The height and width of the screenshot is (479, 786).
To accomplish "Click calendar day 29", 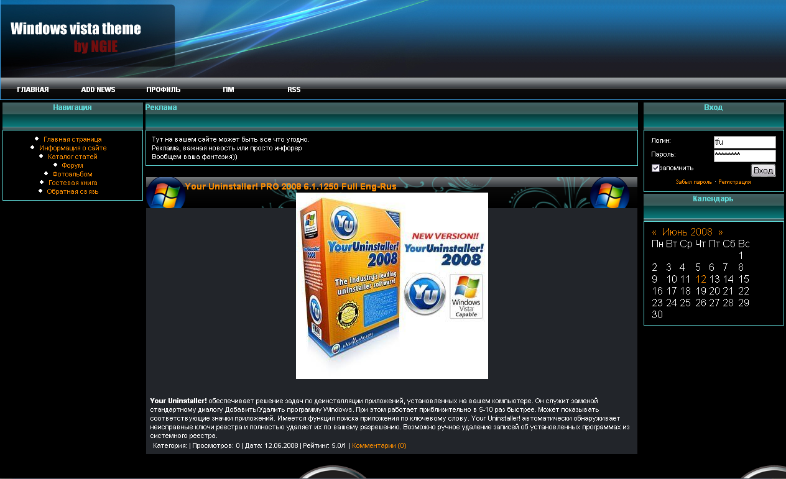I will pos(744,303).
